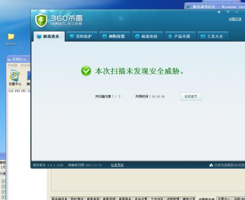Screen dimensions: 245x200
Task: Open the 360杀毒 shield logo
Action: (41, 20)
